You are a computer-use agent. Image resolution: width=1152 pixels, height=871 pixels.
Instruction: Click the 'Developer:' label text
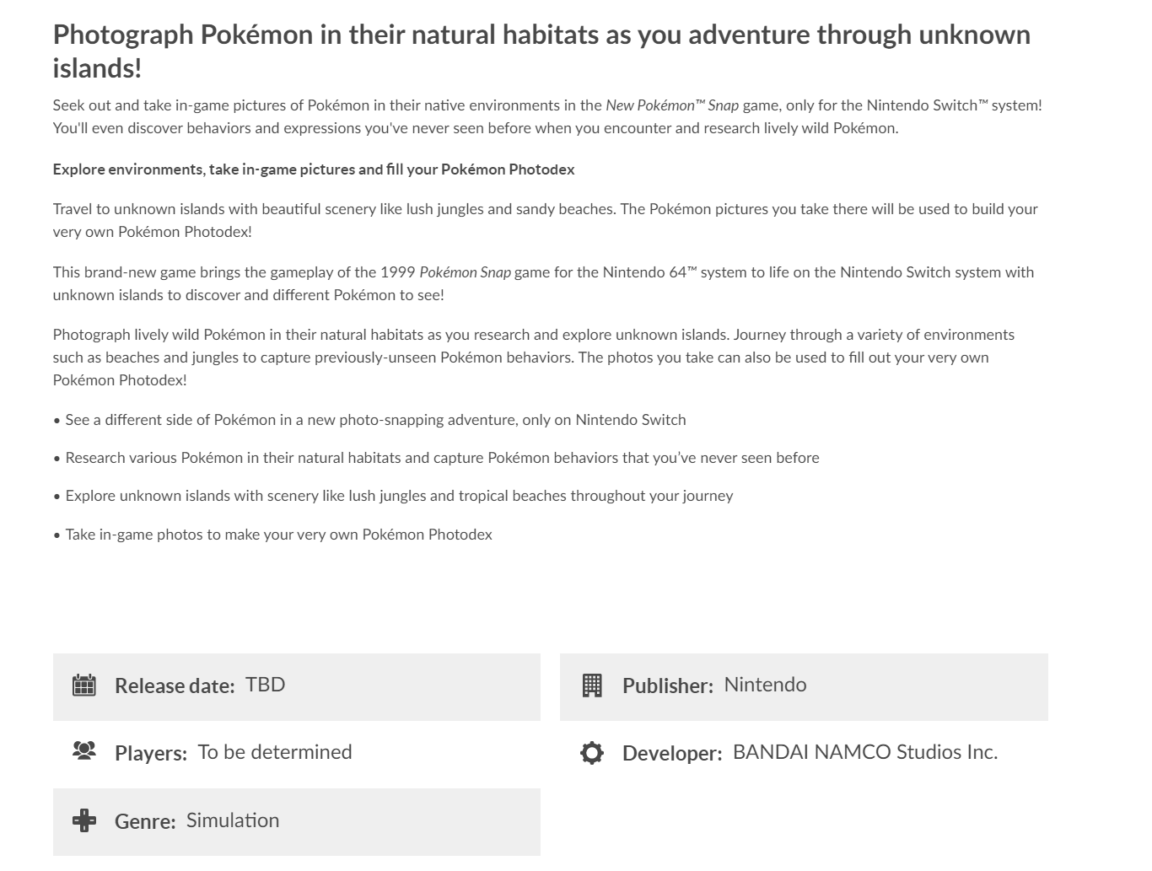coord(672,754)
